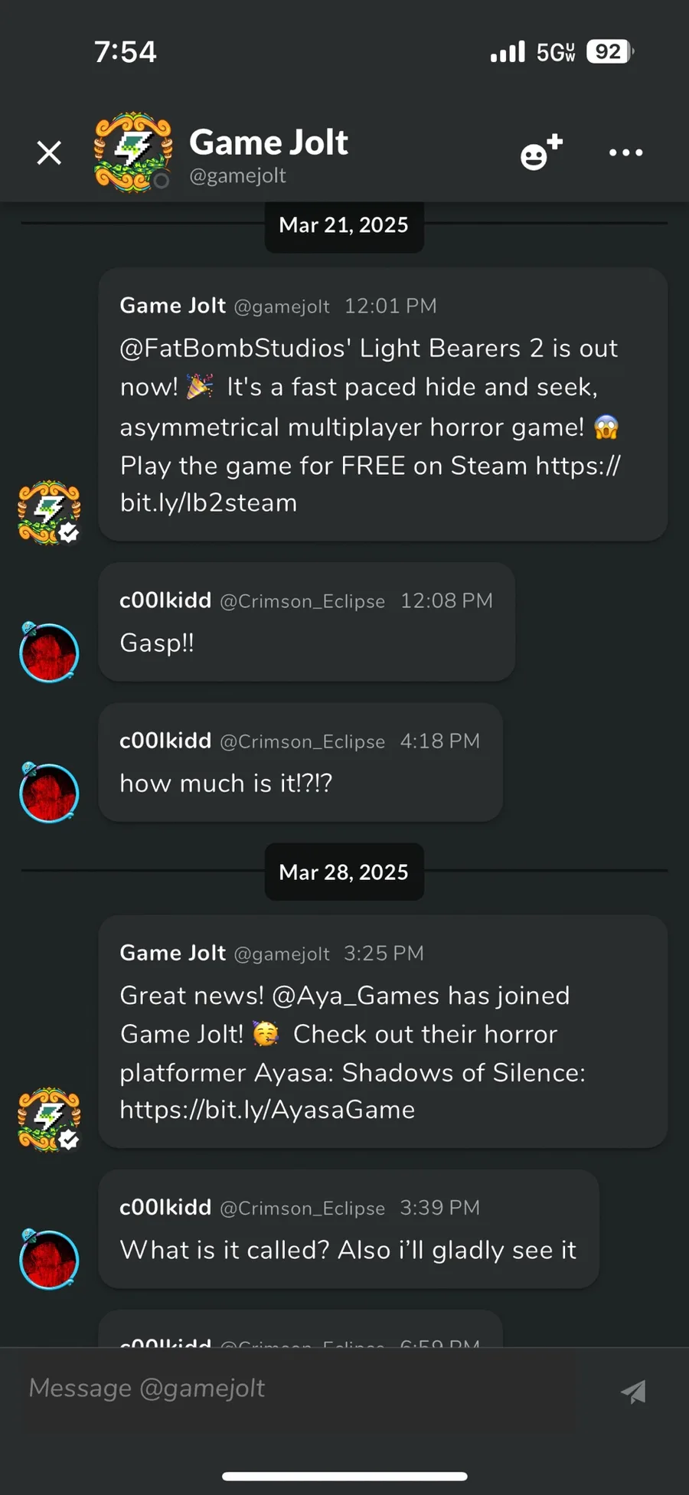Tap c00lkidd avatar beside What is it called

(49, 1259)
